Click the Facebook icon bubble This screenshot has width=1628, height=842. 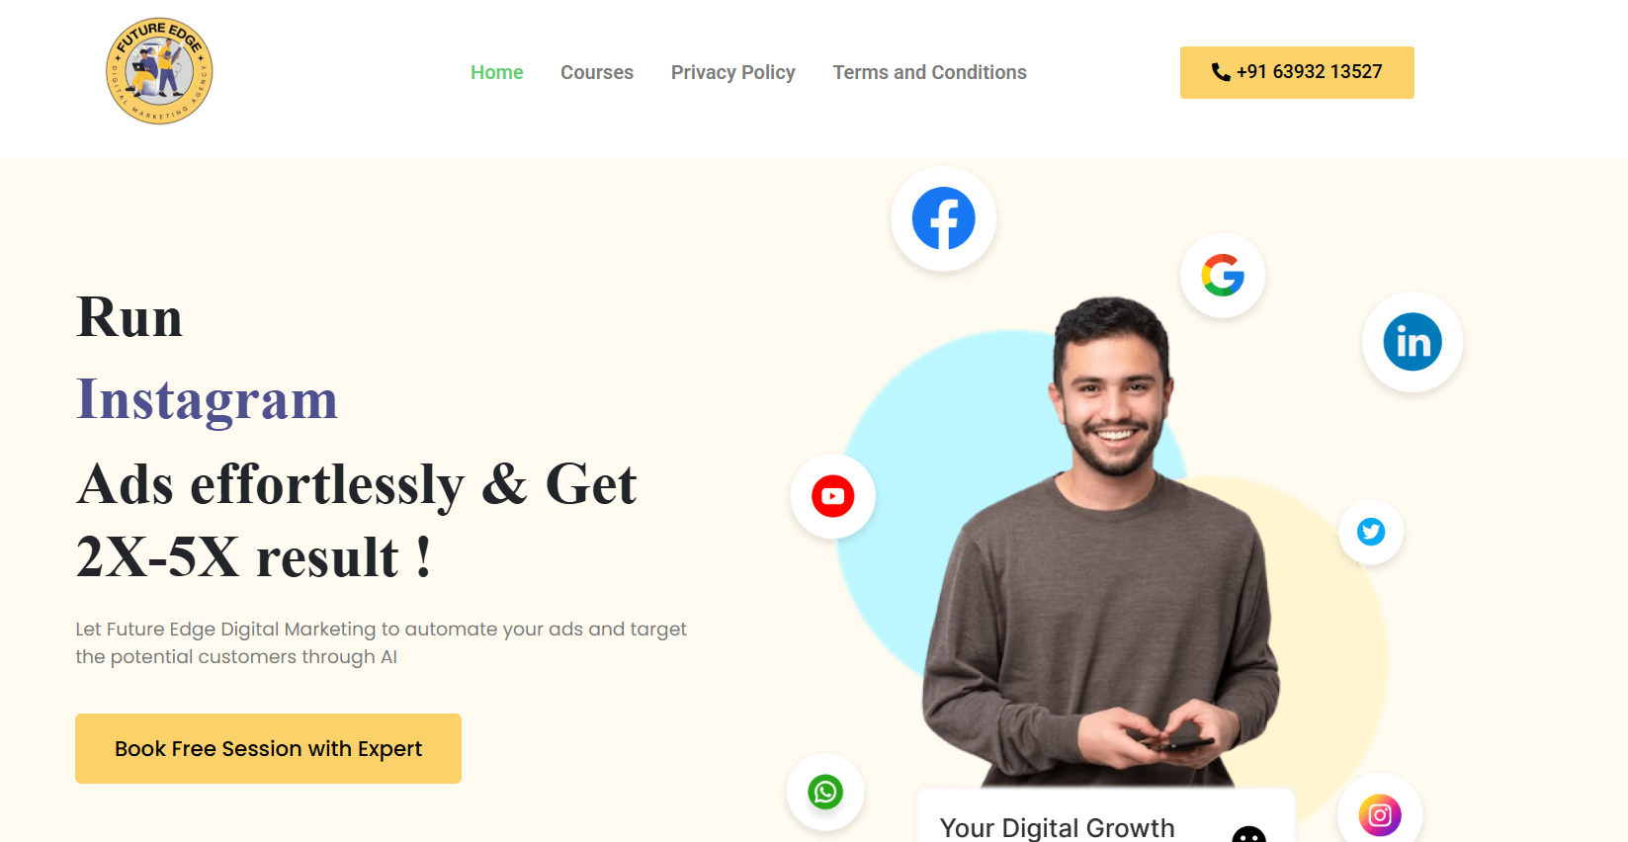click(943, 218)
